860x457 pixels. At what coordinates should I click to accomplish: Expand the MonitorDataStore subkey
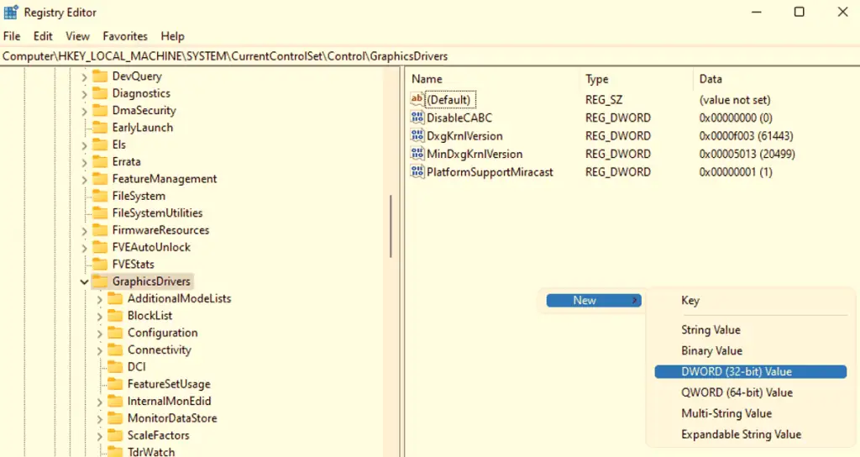tap(99, 418)
